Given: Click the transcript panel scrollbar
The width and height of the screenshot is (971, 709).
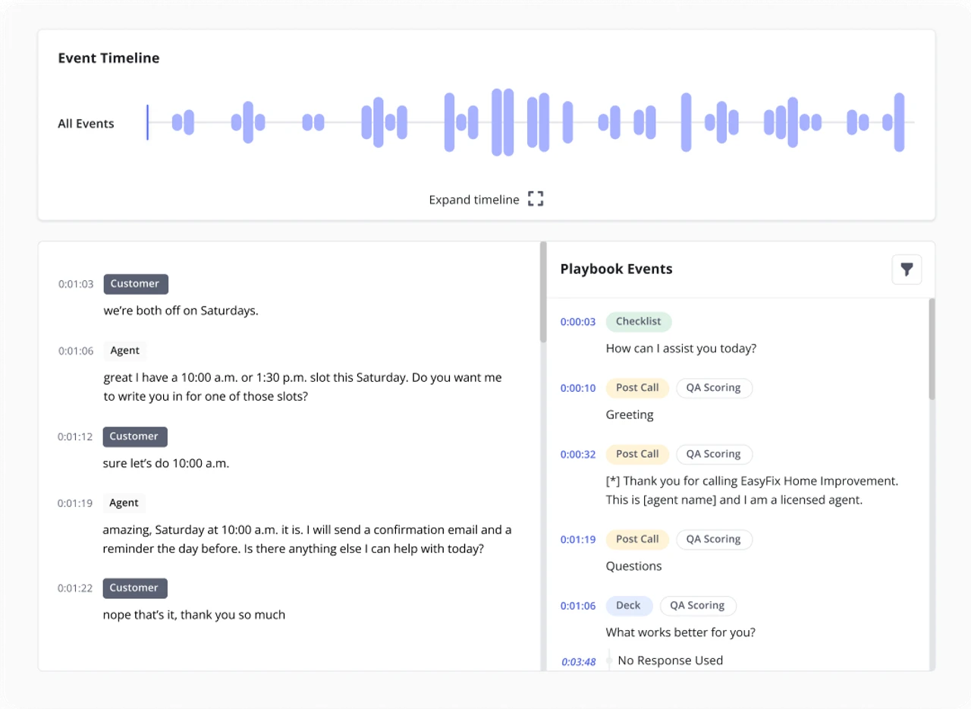Looking at the screenshot, I should pyautogui.click(x=543, y=292).
